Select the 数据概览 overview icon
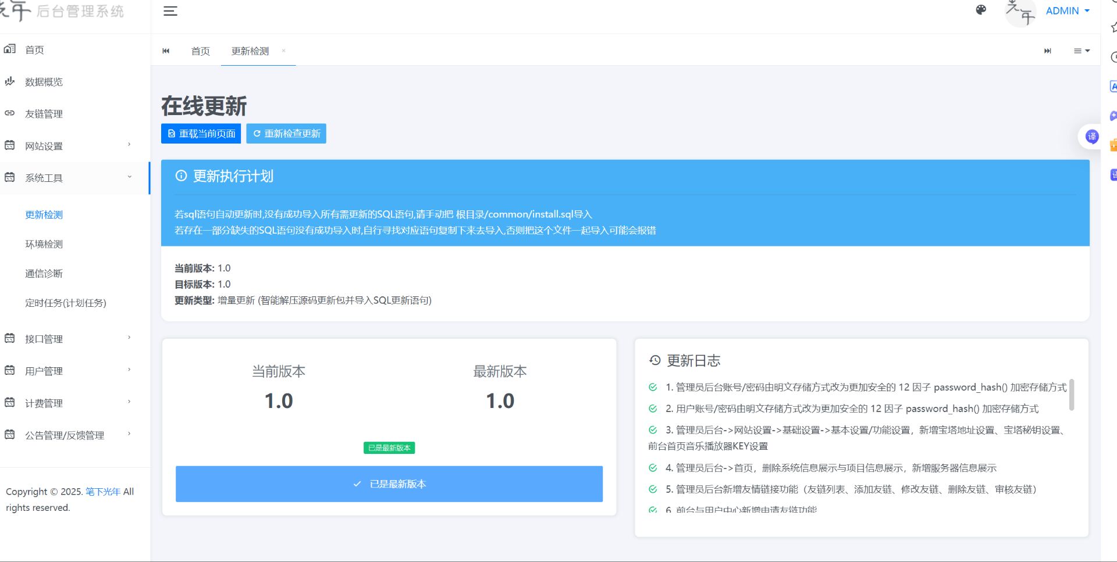The width and height of the screenshot is (1117, 562). coord(9,81)
